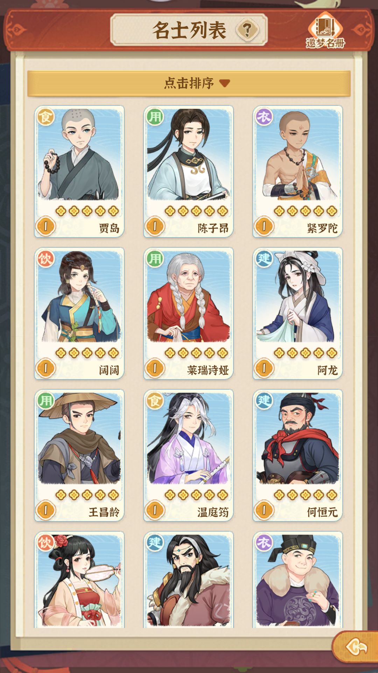This screenshot has width=378, height=673.
Task: Tap the orange back arrow button
Action: click(x=356, y=646)
